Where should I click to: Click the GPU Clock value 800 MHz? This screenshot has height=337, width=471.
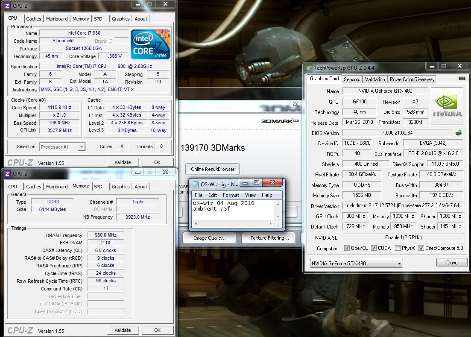tap(356, 216)
